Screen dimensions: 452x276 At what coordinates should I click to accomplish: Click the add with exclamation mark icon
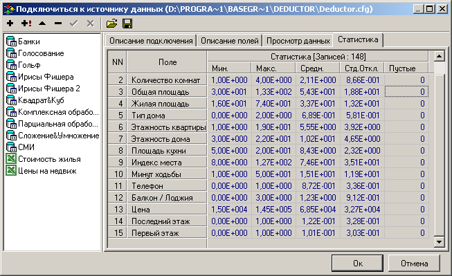(26, 24)
